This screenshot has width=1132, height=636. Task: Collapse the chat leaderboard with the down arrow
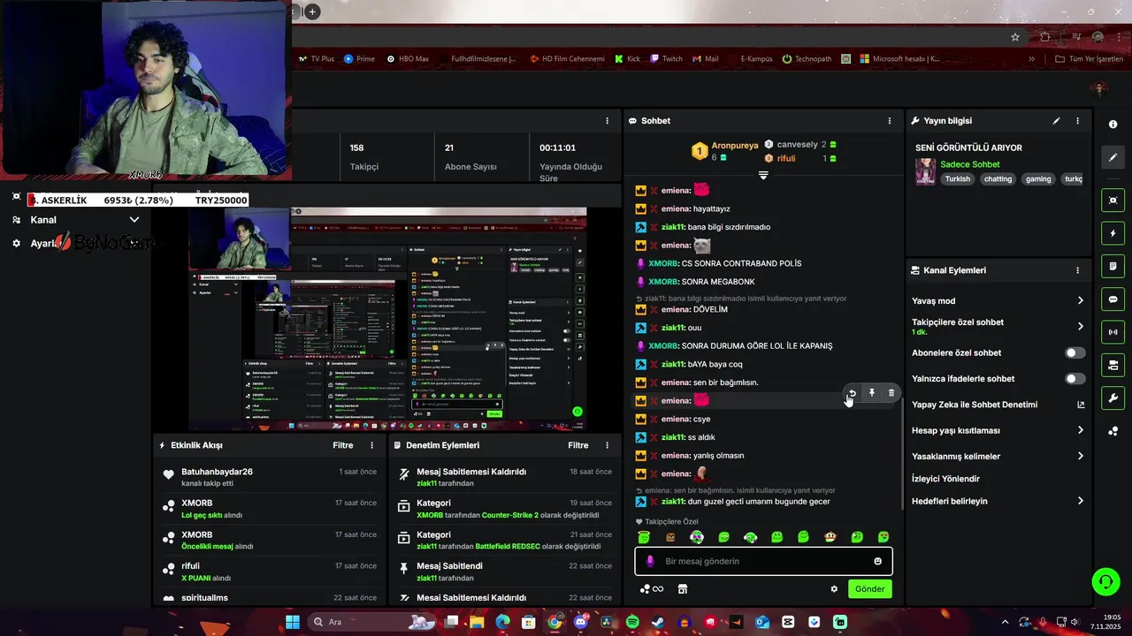pyautogui.click(x=763, y=175)
